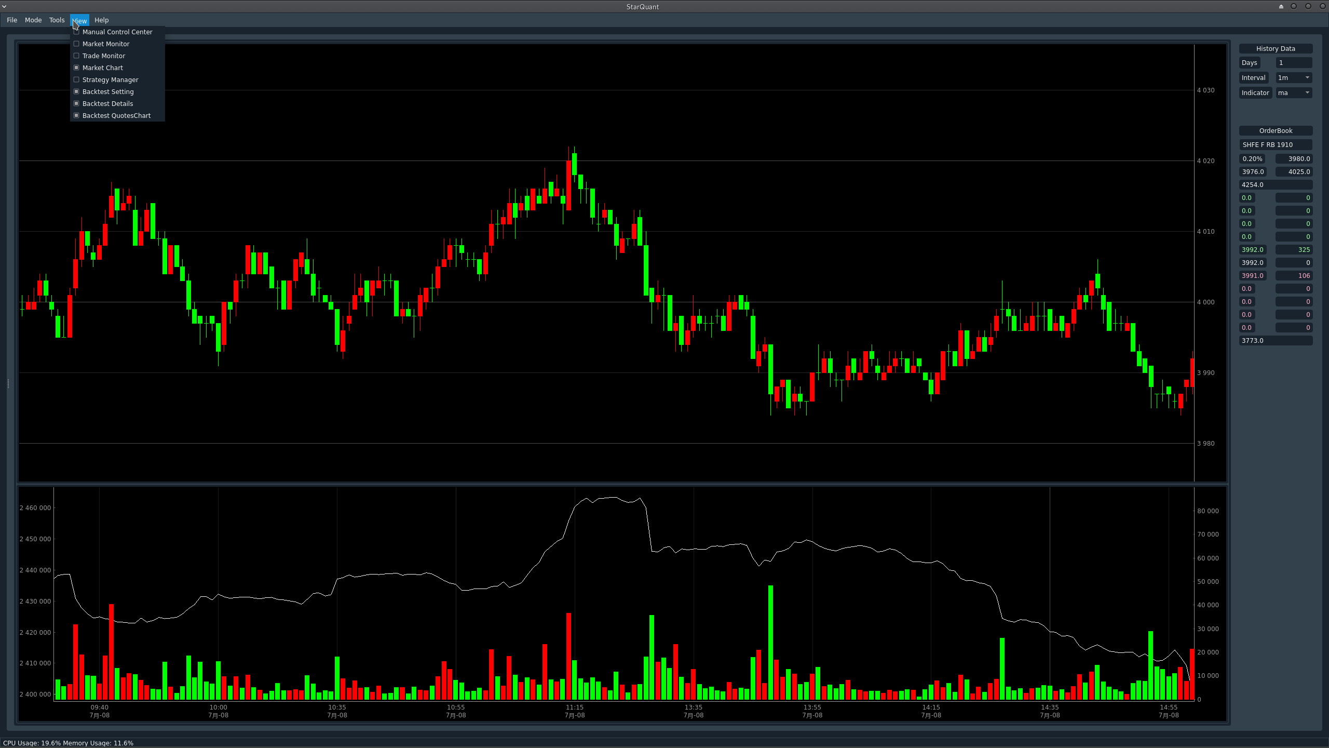
Task: Open the Tools menu
Action: [57, 20]
